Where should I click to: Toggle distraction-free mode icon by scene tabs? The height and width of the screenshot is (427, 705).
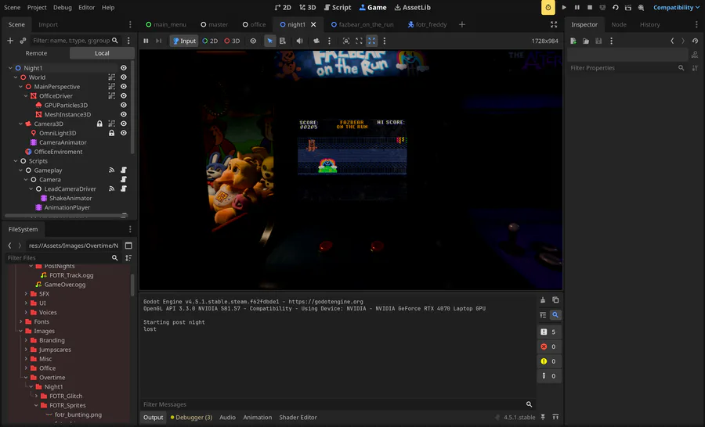click(x=554, y=25)
